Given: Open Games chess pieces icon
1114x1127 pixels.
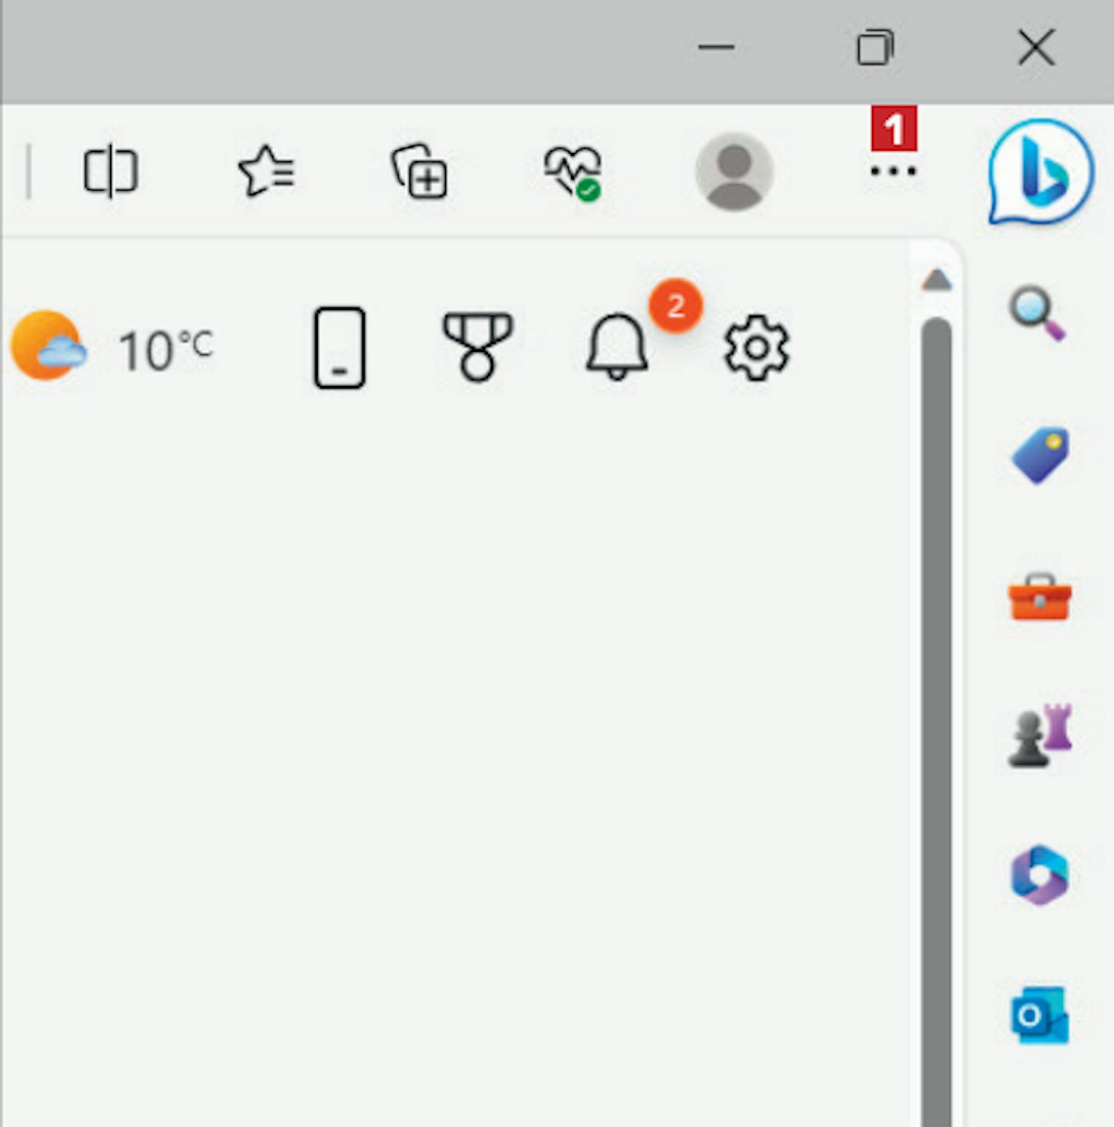Looking at the screenshot, I should click(x=1040, y=735).
